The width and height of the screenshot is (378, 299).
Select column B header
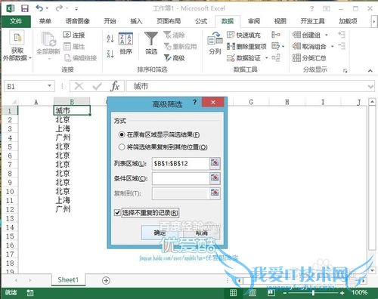tap(72, 102)
